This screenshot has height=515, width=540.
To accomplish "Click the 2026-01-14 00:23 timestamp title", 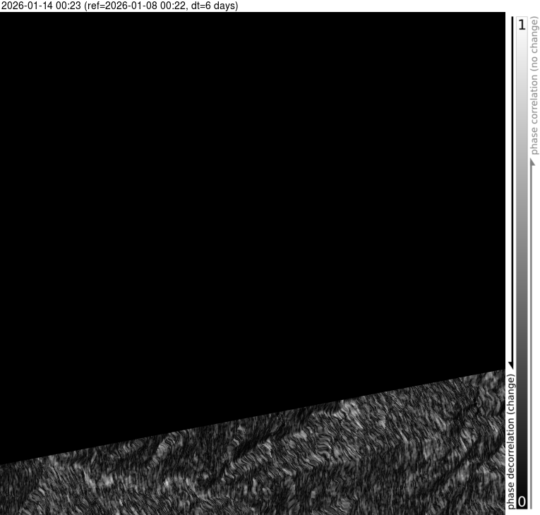I will [41, 6].
